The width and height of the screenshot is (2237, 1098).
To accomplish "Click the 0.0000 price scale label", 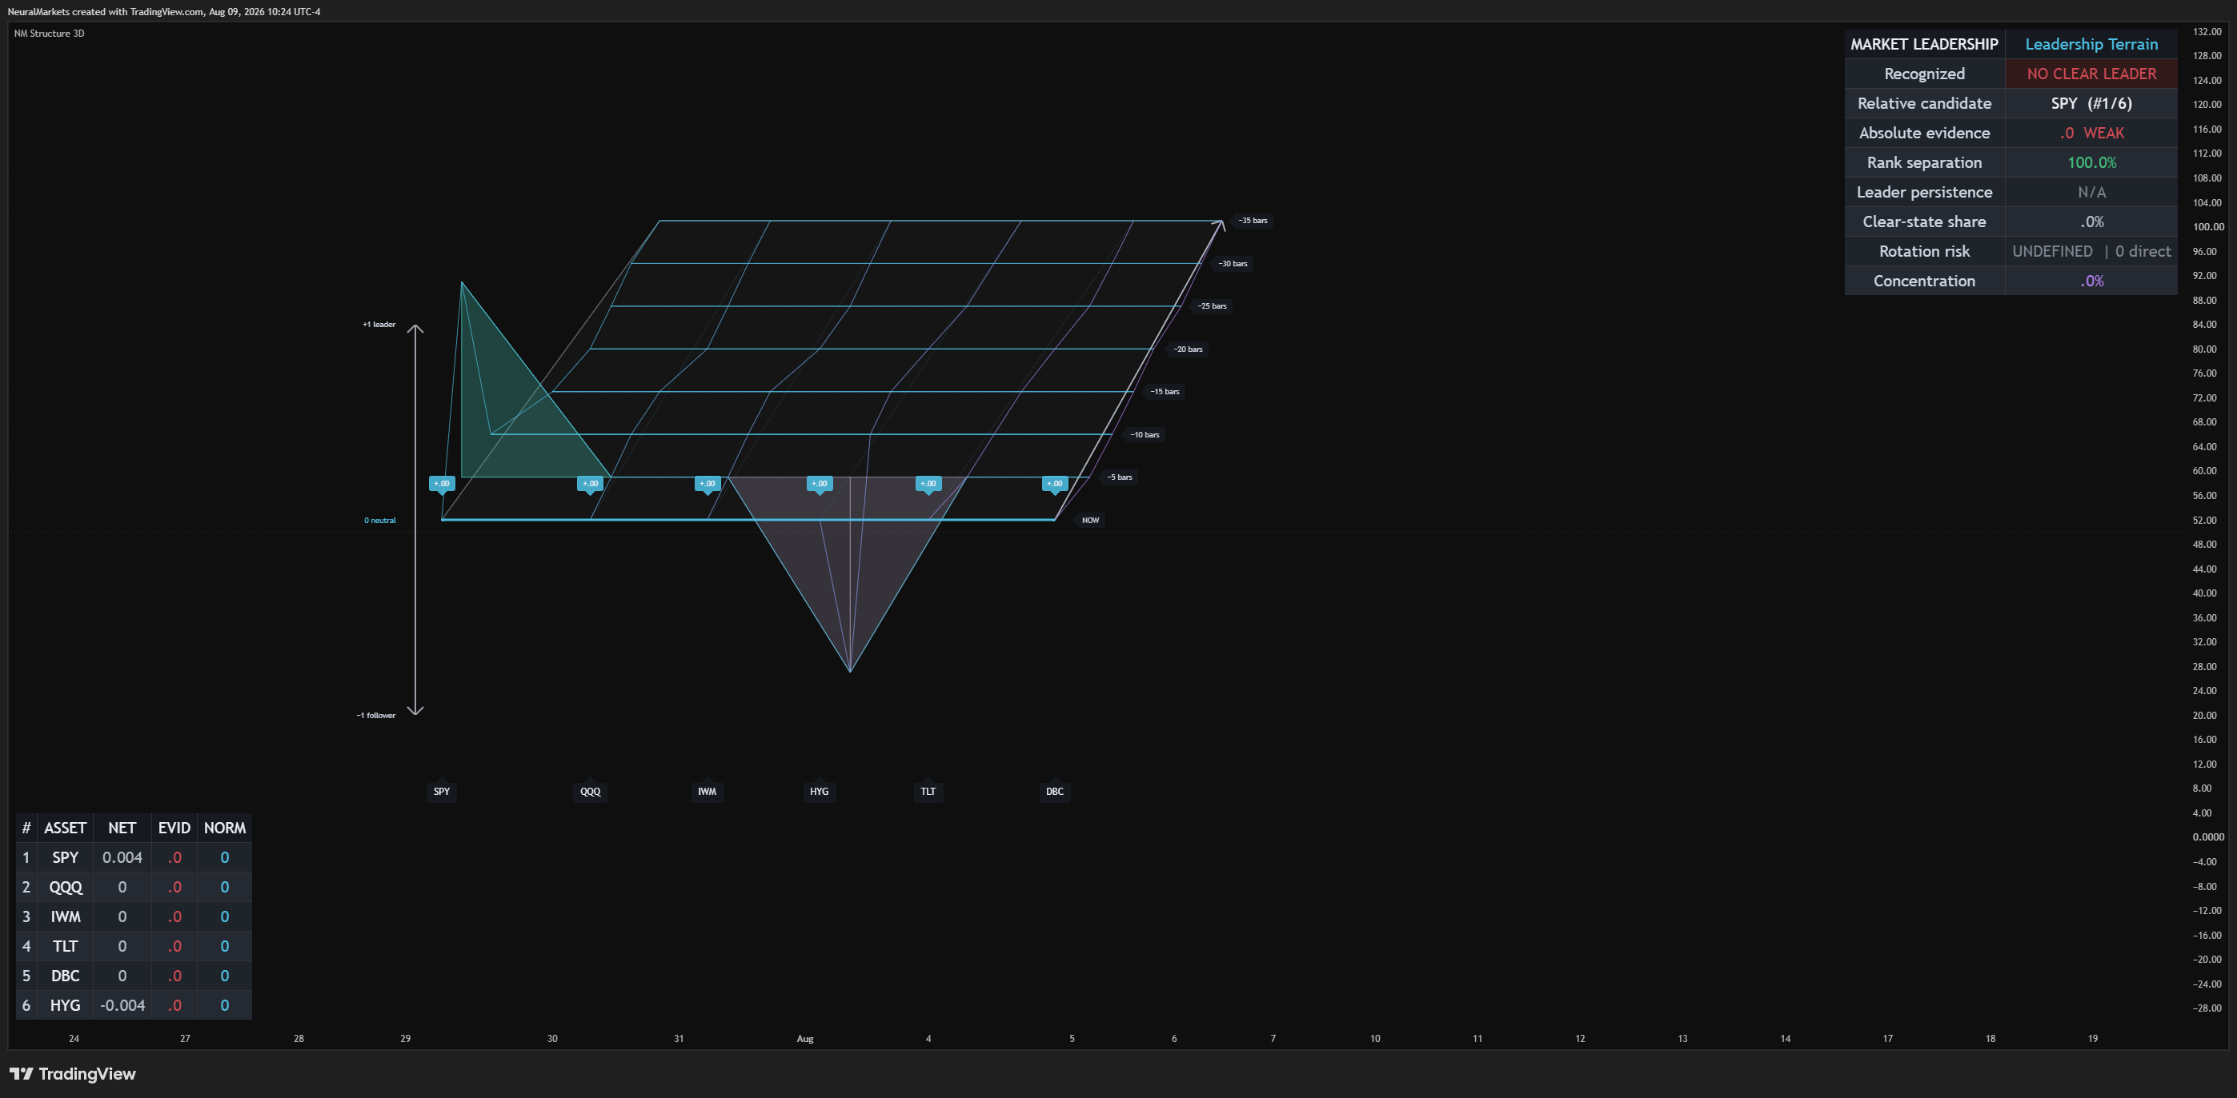I will tap(2207, 836).
